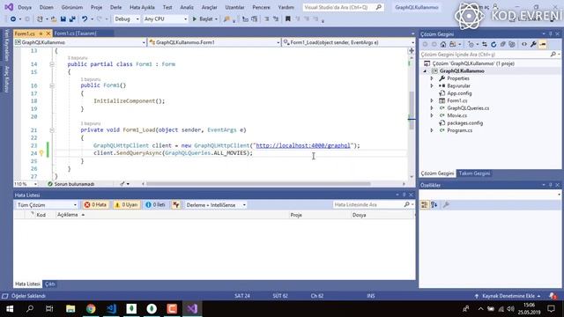The width and height of the screenshot is (564, 317).
Task: Click the Hata Listesinde Ara search field
Action: tap(374, 205)
